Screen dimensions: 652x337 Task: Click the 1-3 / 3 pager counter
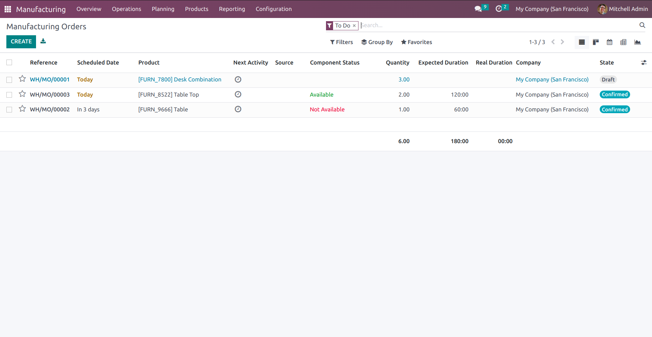pyautogui.click(x=537, y=42)
